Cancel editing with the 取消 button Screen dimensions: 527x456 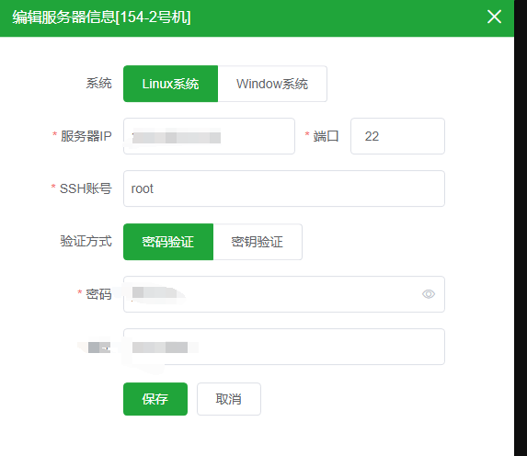[x=228, y=399]
